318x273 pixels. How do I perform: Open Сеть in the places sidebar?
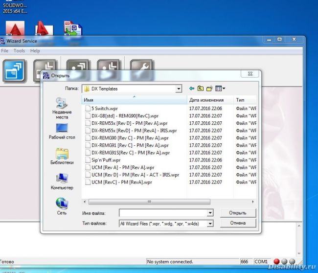click(62, 206)
